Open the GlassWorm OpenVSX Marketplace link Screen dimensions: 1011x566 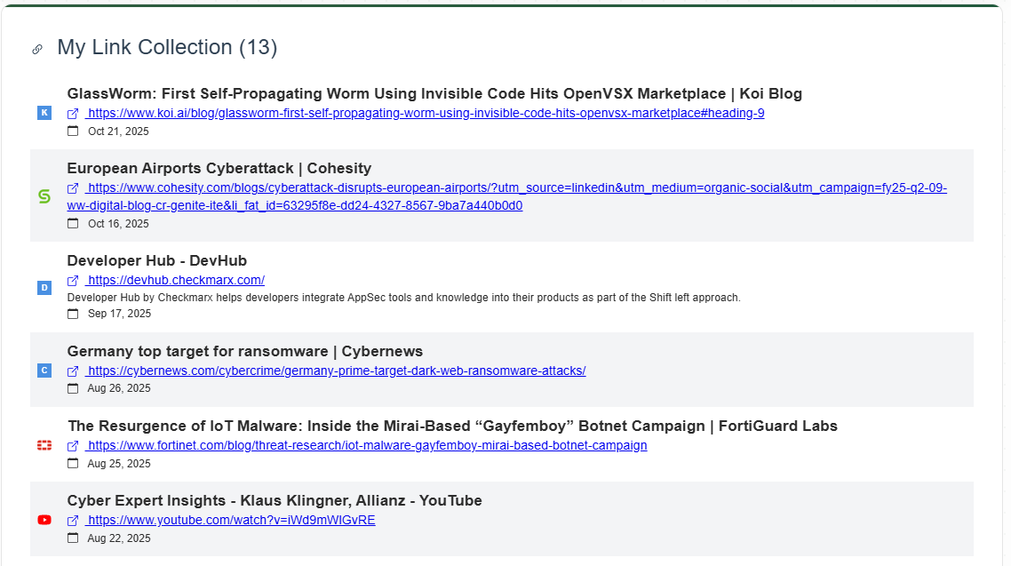(425, 113)
